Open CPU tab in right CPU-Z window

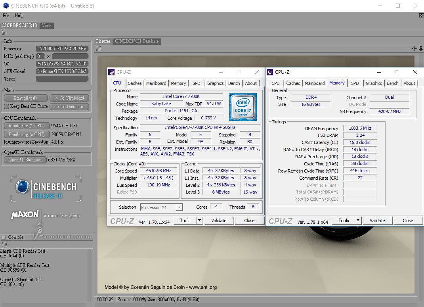275,83
